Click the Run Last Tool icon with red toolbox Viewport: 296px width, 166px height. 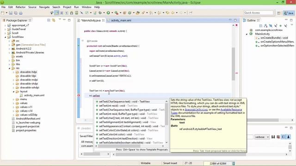pyautogui.click(x=117, y=13)
